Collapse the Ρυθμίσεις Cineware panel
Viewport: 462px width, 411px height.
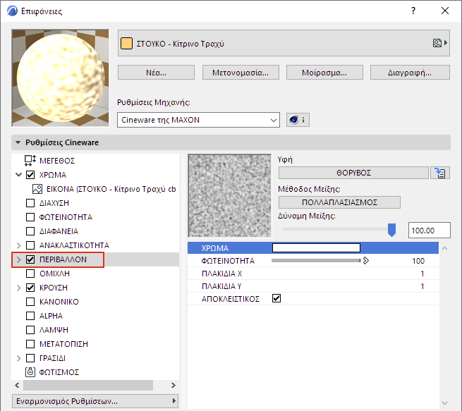point(18,142)
